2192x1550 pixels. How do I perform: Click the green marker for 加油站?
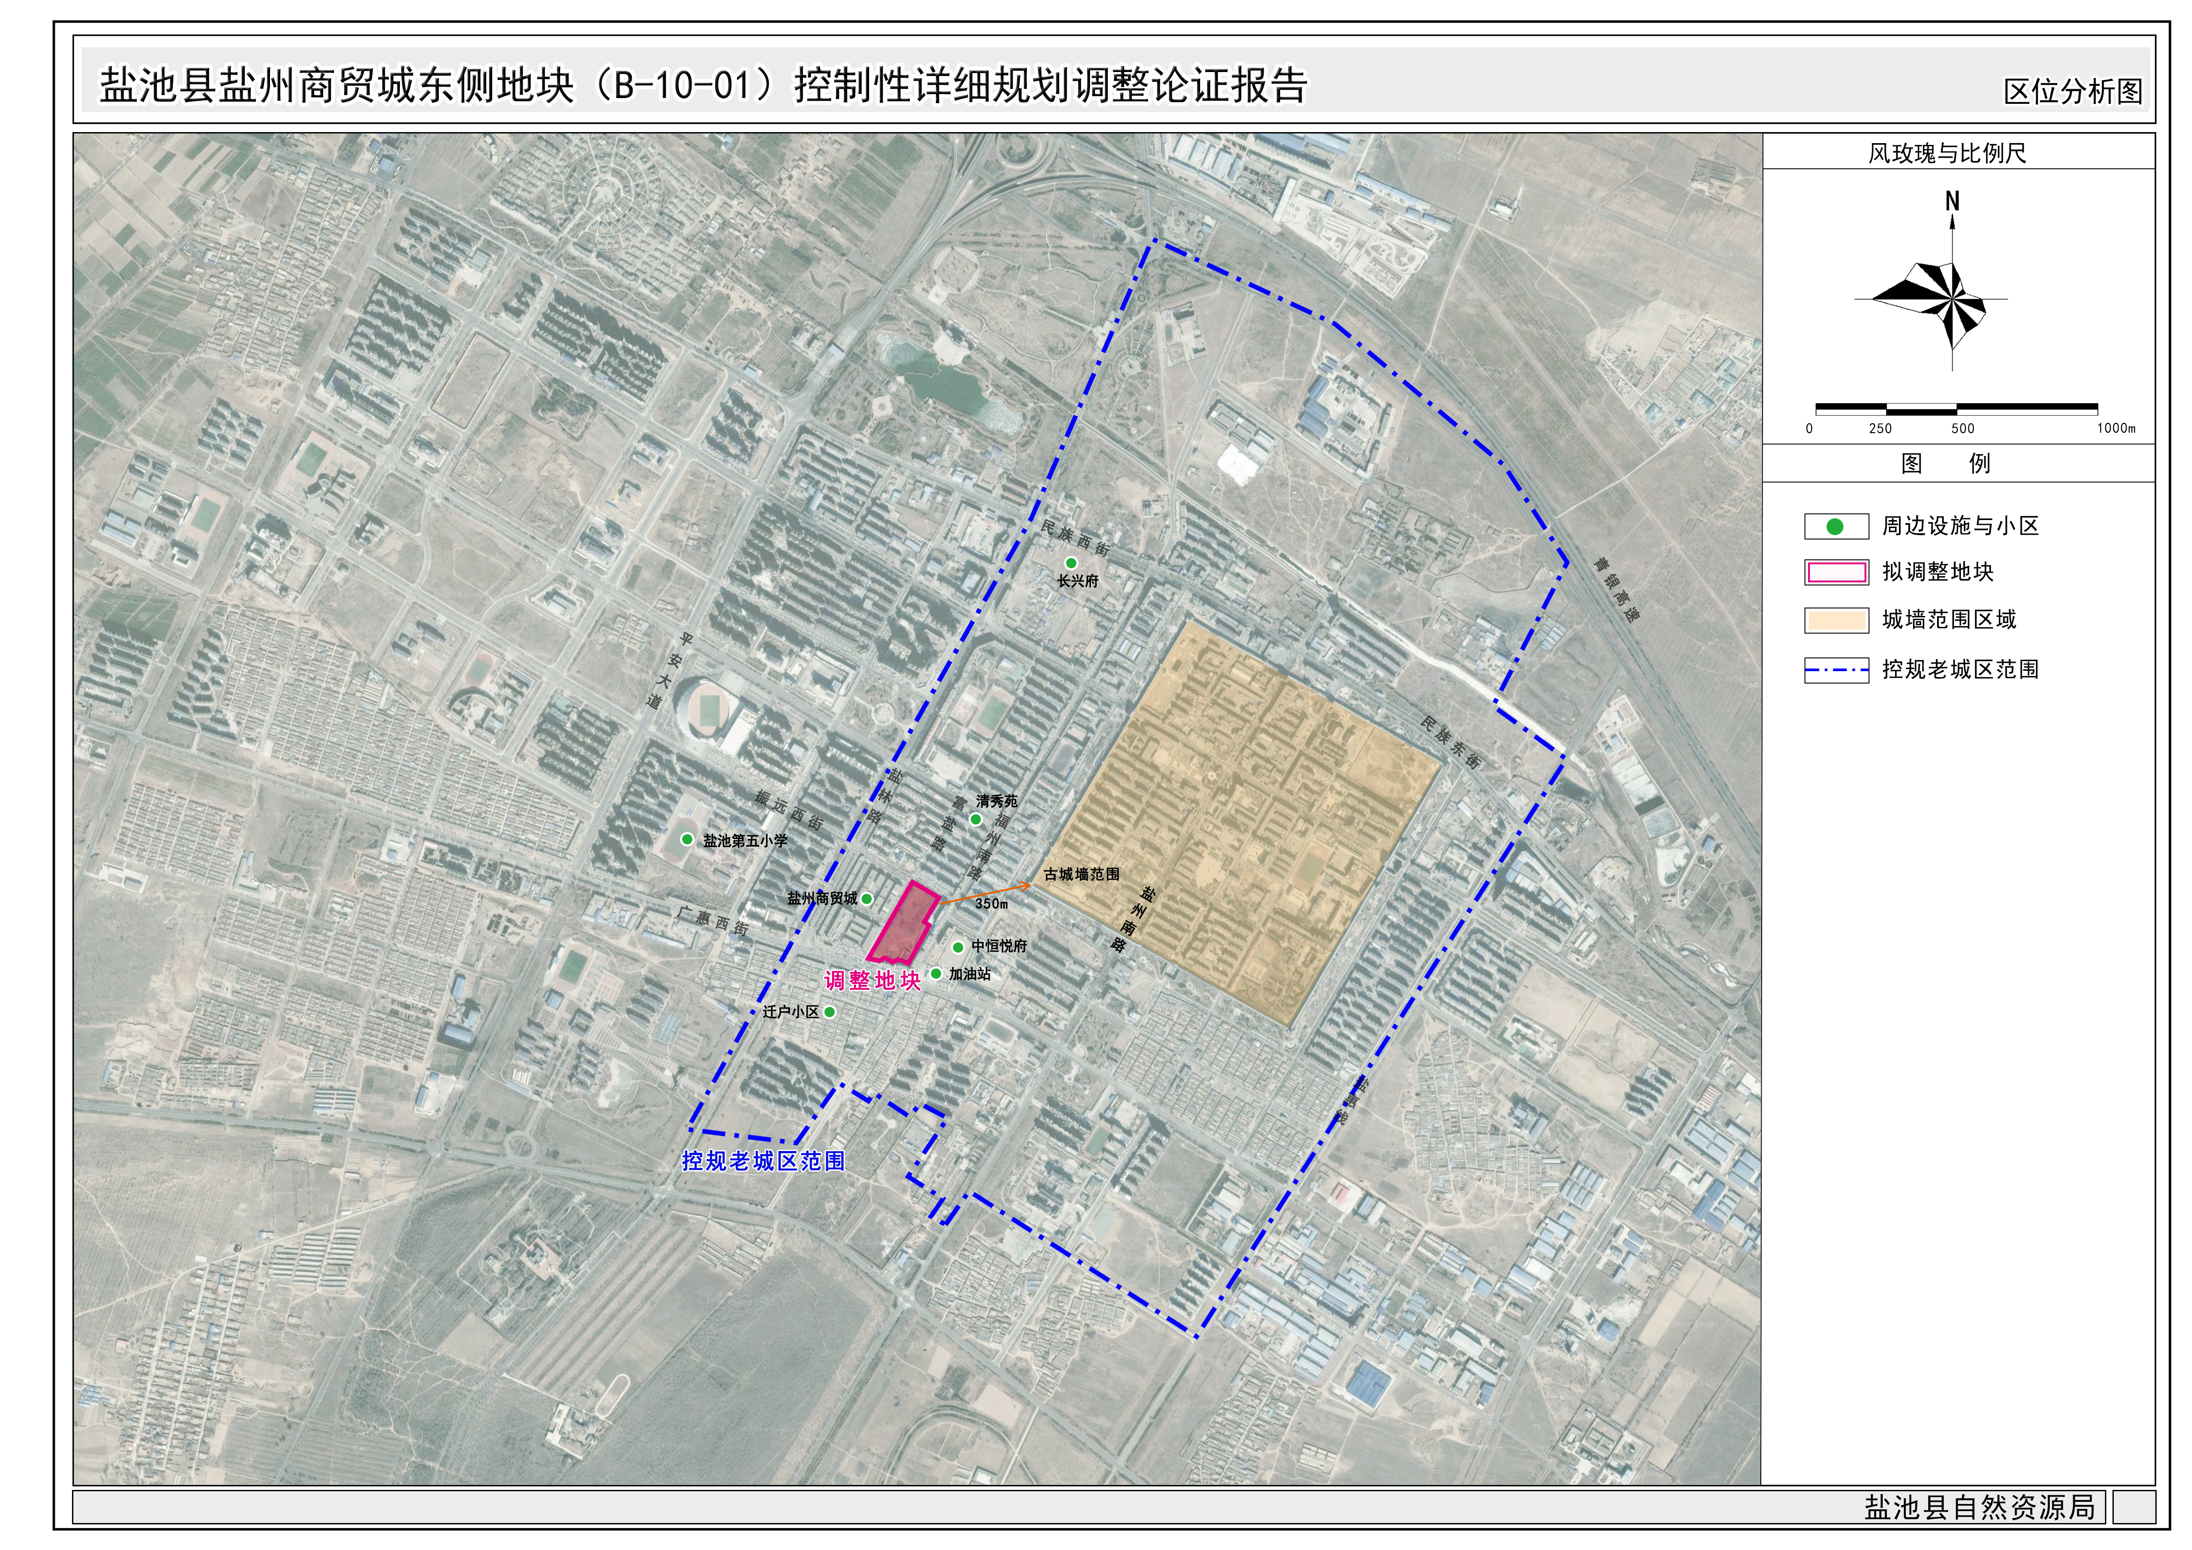coord(936,973)
